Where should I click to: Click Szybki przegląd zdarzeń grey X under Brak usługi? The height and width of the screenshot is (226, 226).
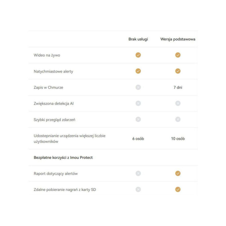tap(138, 119)
